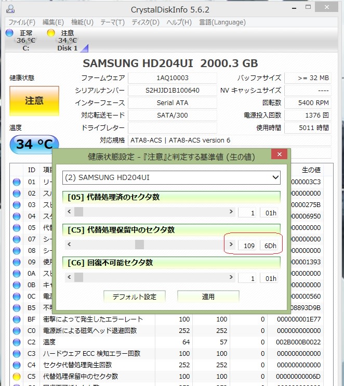Viewport: 344px width, 386px height.
Task: Click the yellow caution icon for attribute C5
Action: tap(17, 377)
